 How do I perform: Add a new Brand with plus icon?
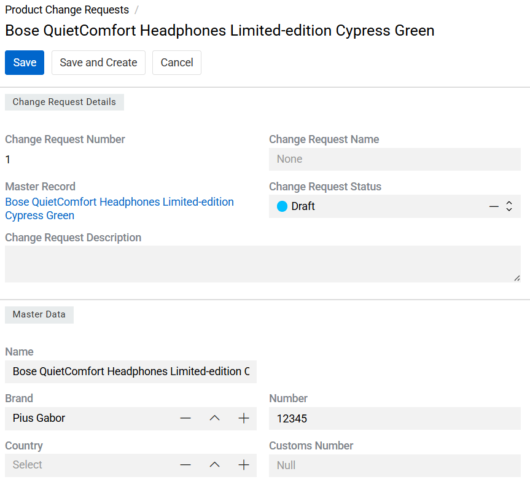coord(244,418)
